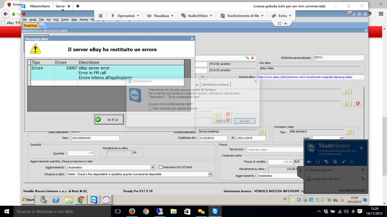
Task: Open session list gear settings
Action: click(363, 170)
